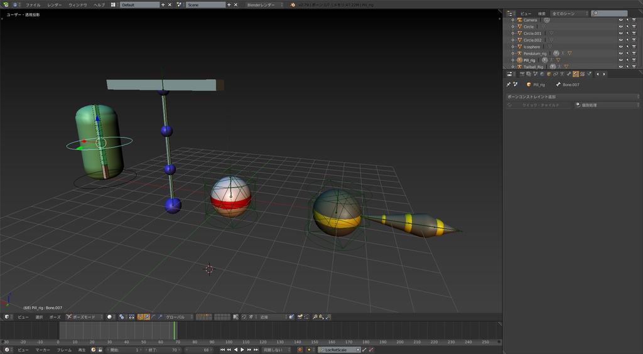This screenshot has height=354, width=643.
Task: Open the ヘルプ menu
Action: pyautogui.click(x=99, y=5)
